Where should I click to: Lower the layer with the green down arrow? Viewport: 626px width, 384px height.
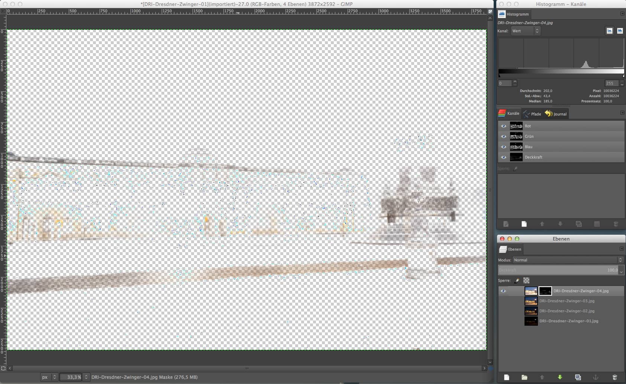click(x=560, y=377)
